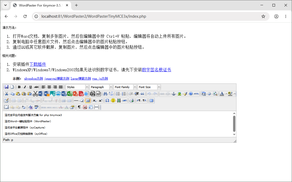Open a new browser tab with plus
This screenshot has height=182, width=292.
click(76, 5)
